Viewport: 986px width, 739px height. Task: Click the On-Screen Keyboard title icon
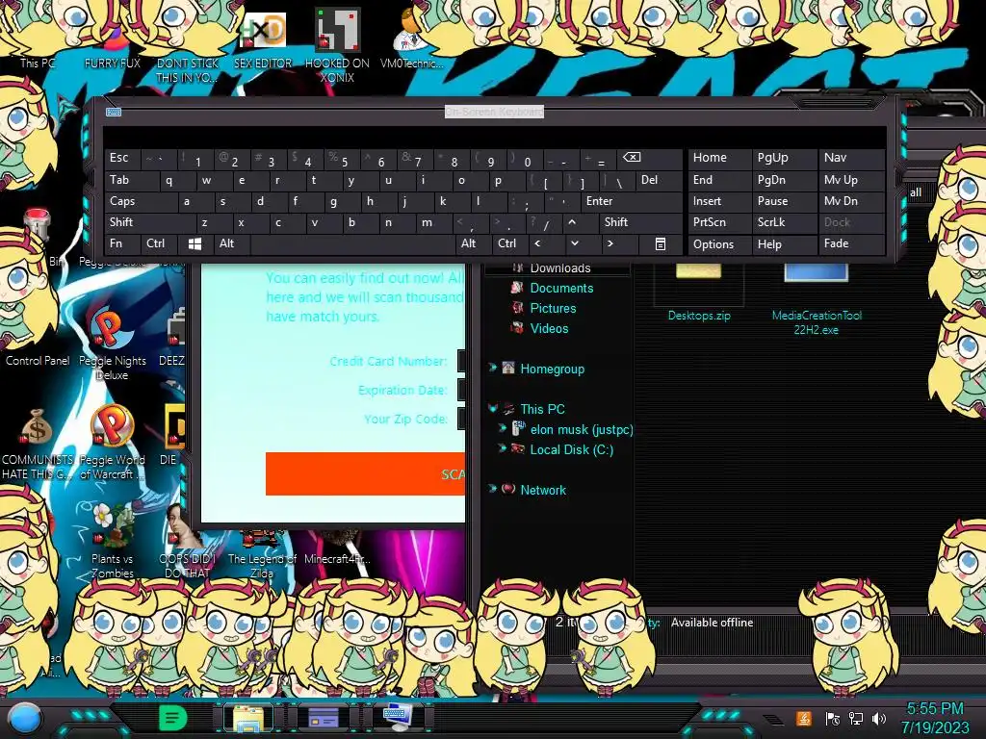point(114,112)
